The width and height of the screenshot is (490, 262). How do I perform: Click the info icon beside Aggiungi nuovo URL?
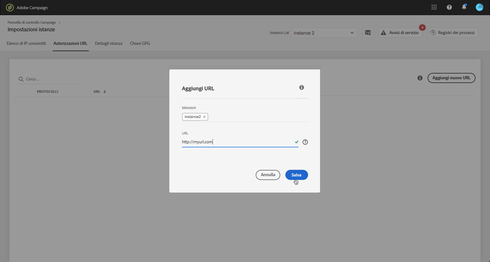click(x=420, y=78)
